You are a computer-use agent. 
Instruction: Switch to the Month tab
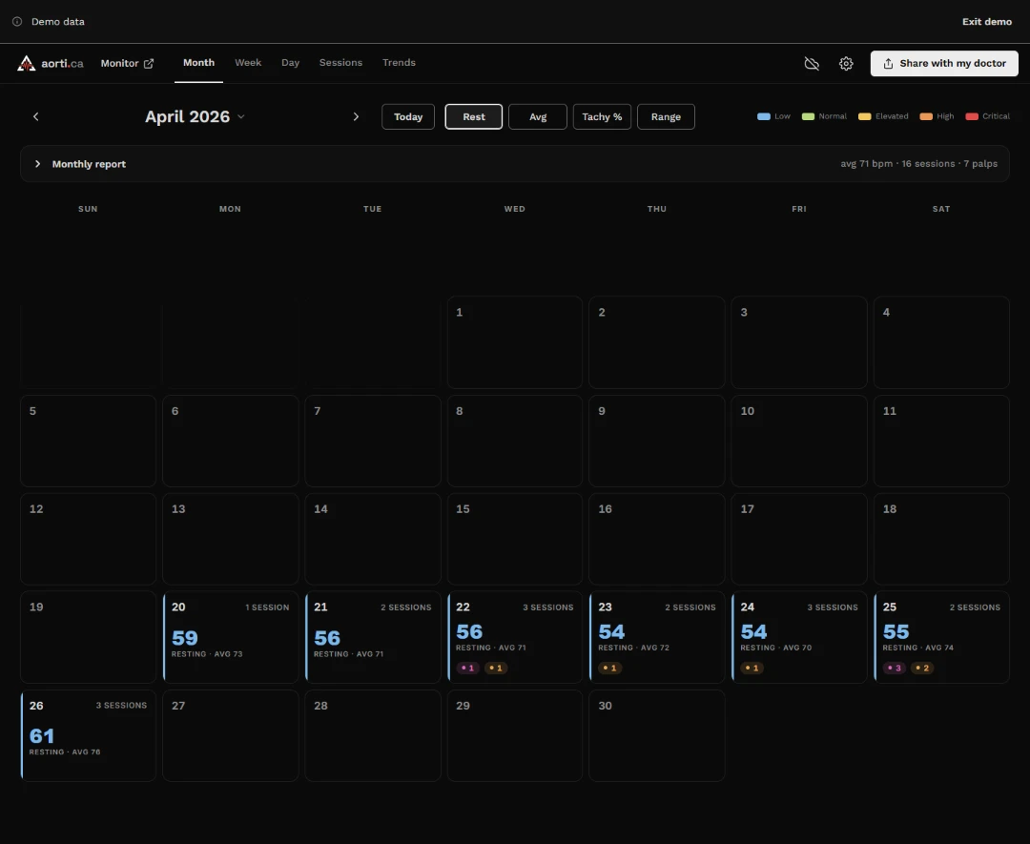198,63
